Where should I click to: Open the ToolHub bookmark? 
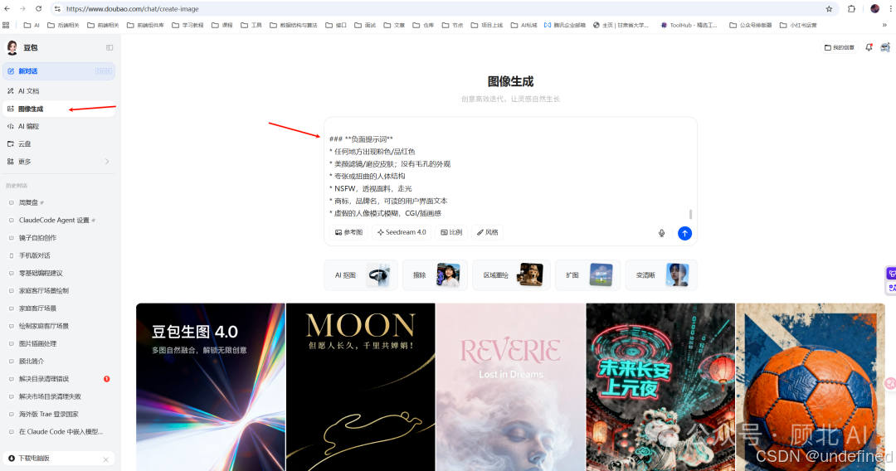689,25
